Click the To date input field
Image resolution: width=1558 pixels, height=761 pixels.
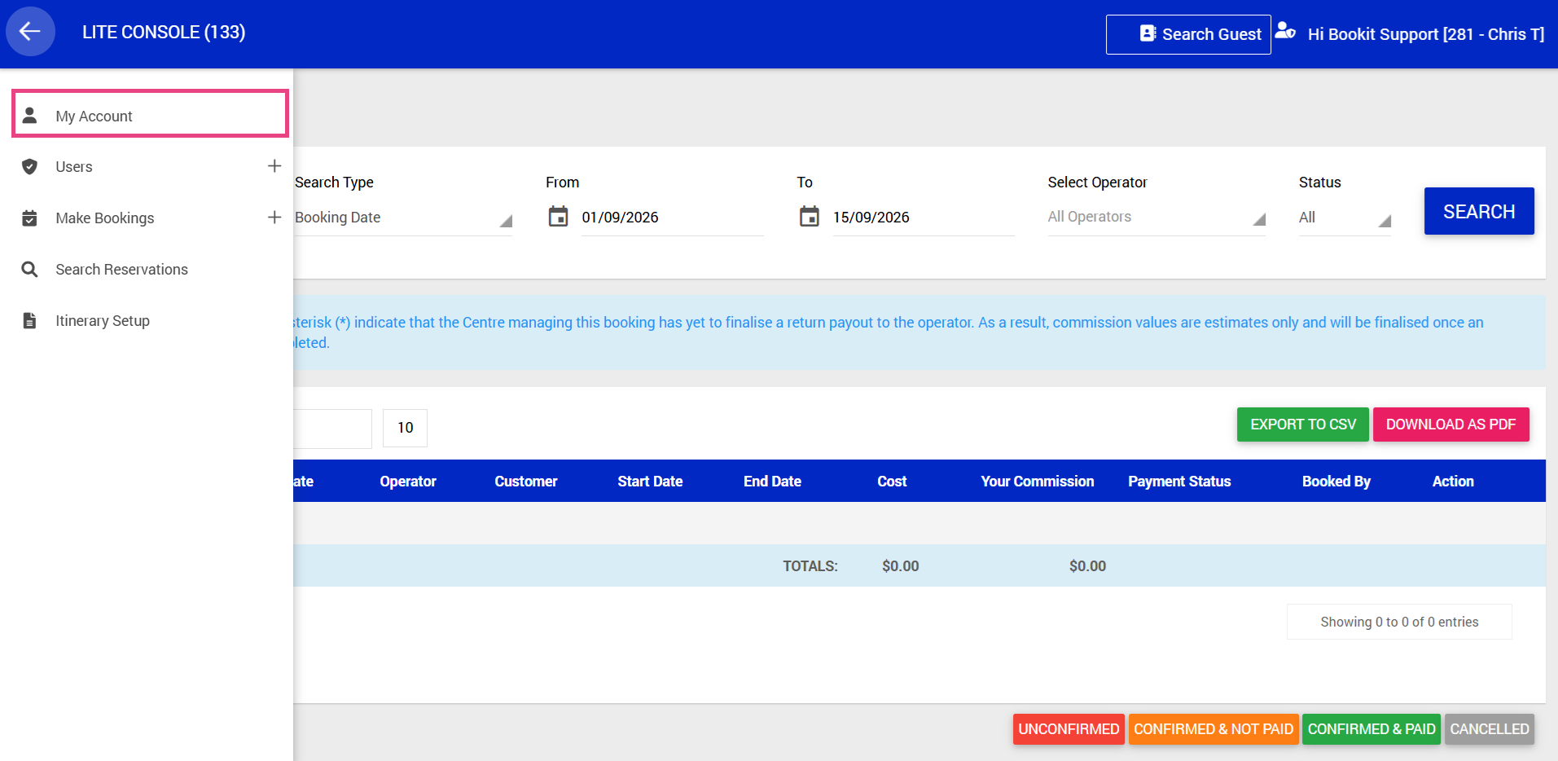tap(923, 218)
